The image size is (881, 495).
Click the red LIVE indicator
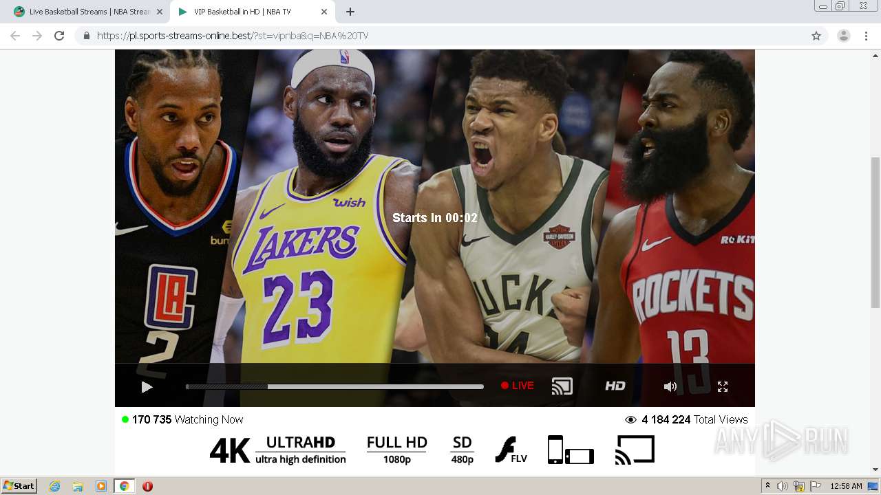coord(518,386)
